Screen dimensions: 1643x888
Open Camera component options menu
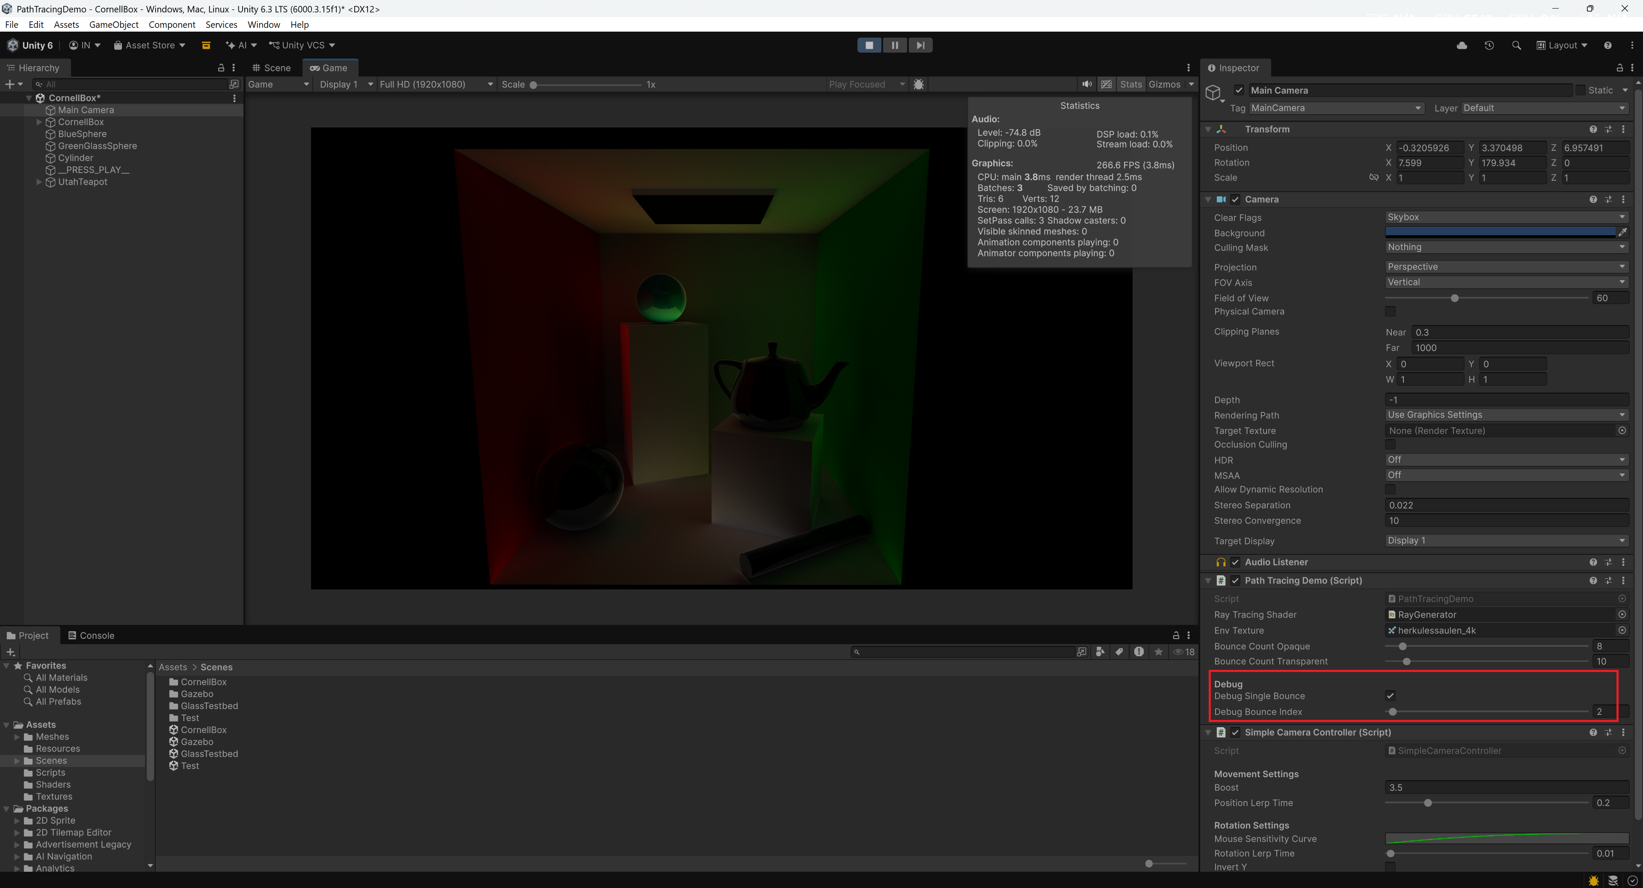coord(1623,199)
